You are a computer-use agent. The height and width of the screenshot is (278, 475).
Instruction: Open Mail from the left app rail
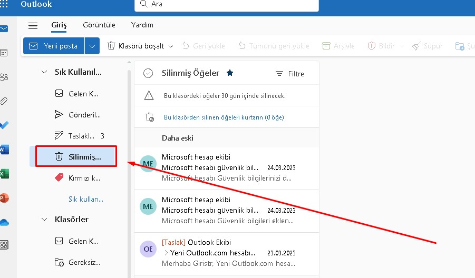point(4,29)
